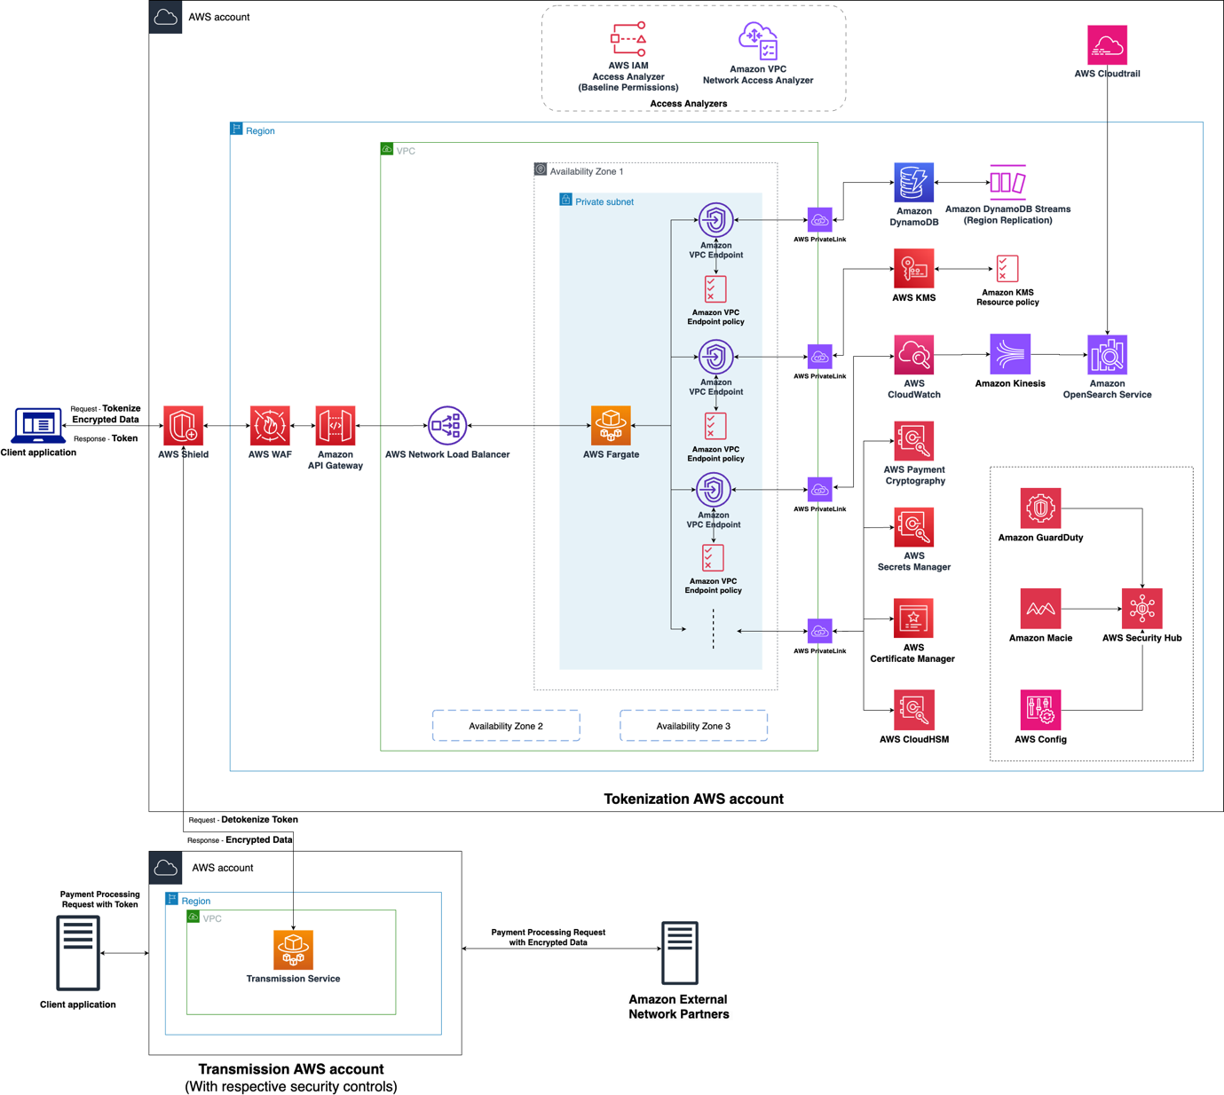This screenshot has height=1095, width=1224.
Task: Click "Payment Processing Request with Token" text
Action: click(99, 900)
